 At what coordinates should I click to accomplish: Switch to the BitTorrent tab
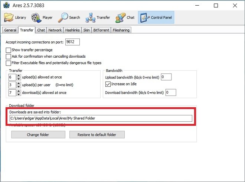click(101, 30)
